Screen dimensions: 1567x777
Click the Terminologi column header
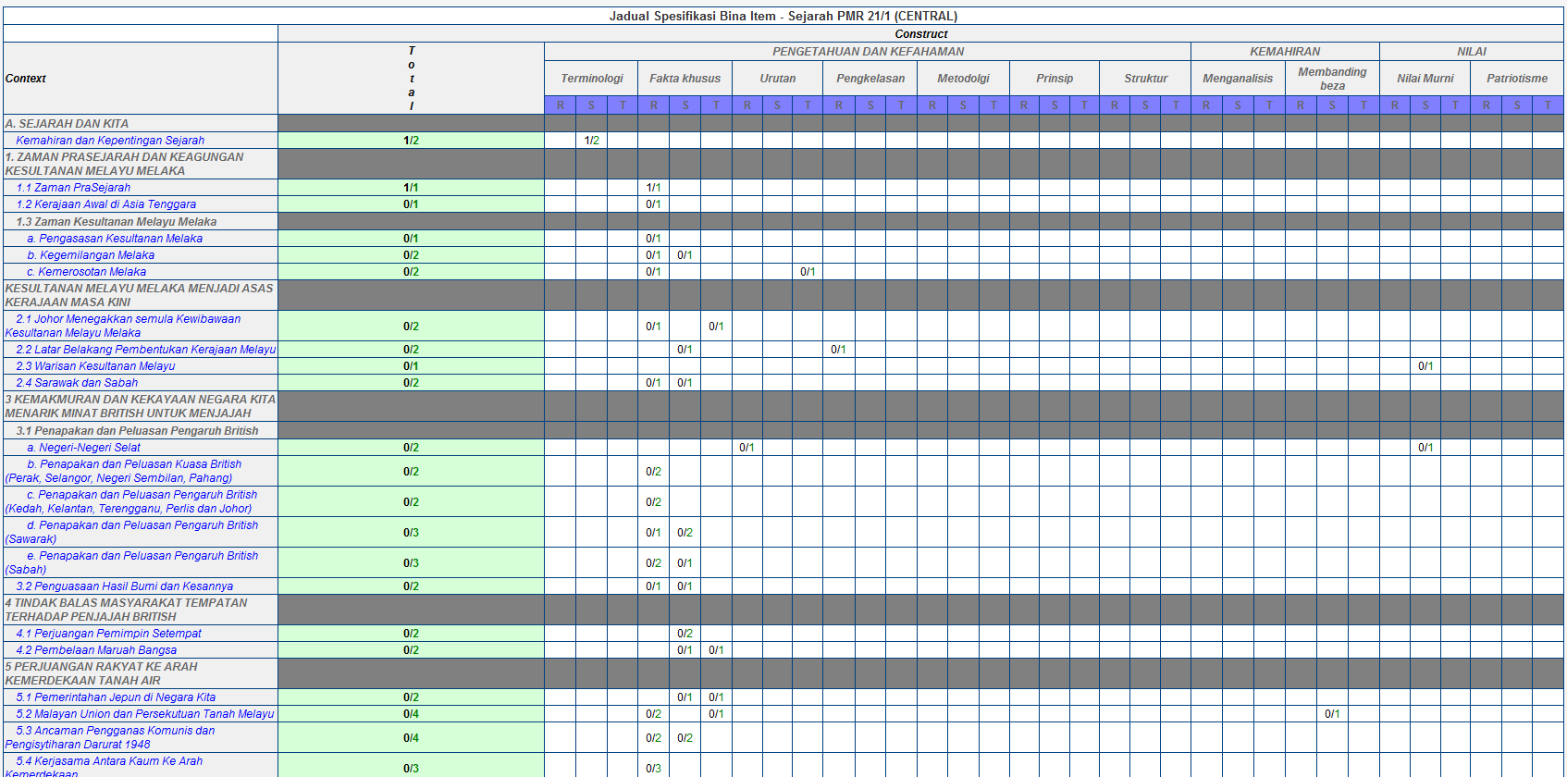coord(592,79)
